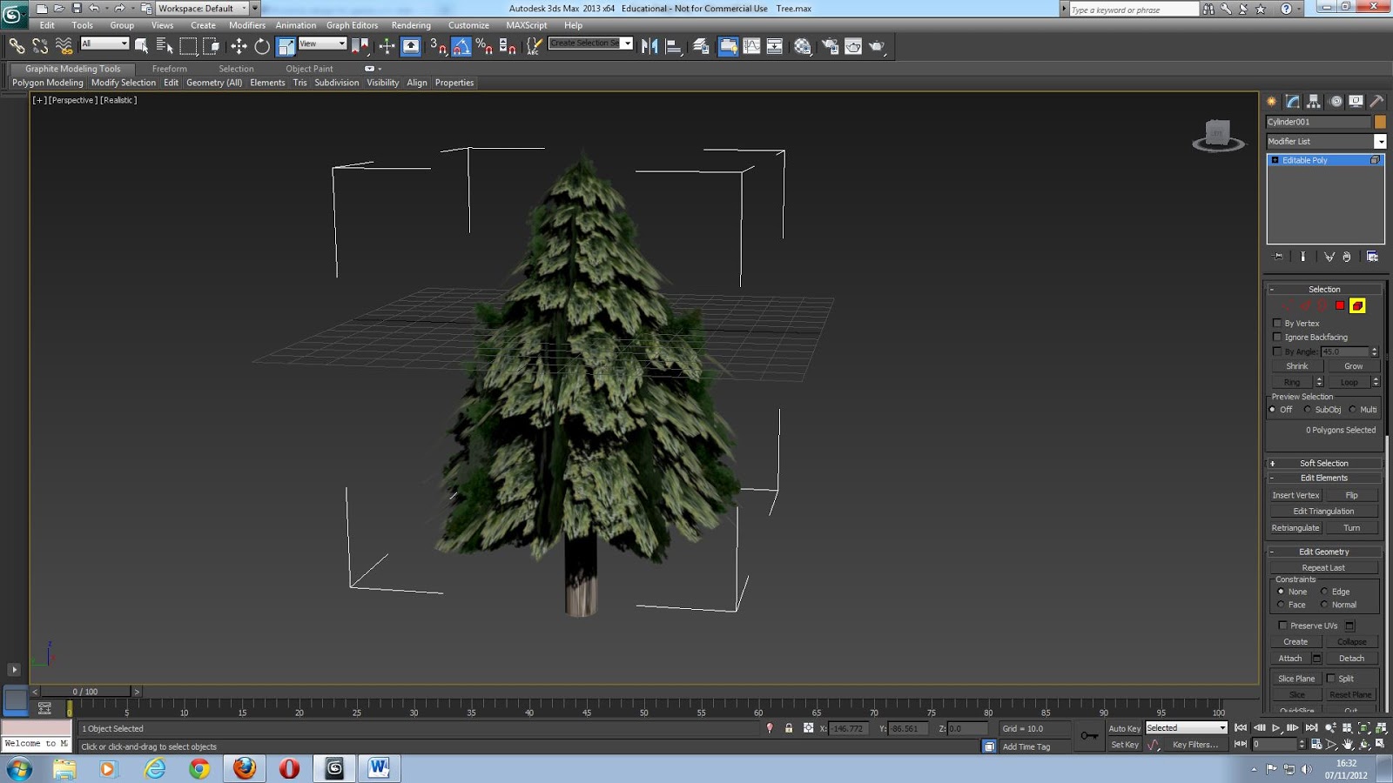This screenshot has height=783, width=1393.
Task: Activate the Vertex sub-object selection icon
Action: [1287, 305]
